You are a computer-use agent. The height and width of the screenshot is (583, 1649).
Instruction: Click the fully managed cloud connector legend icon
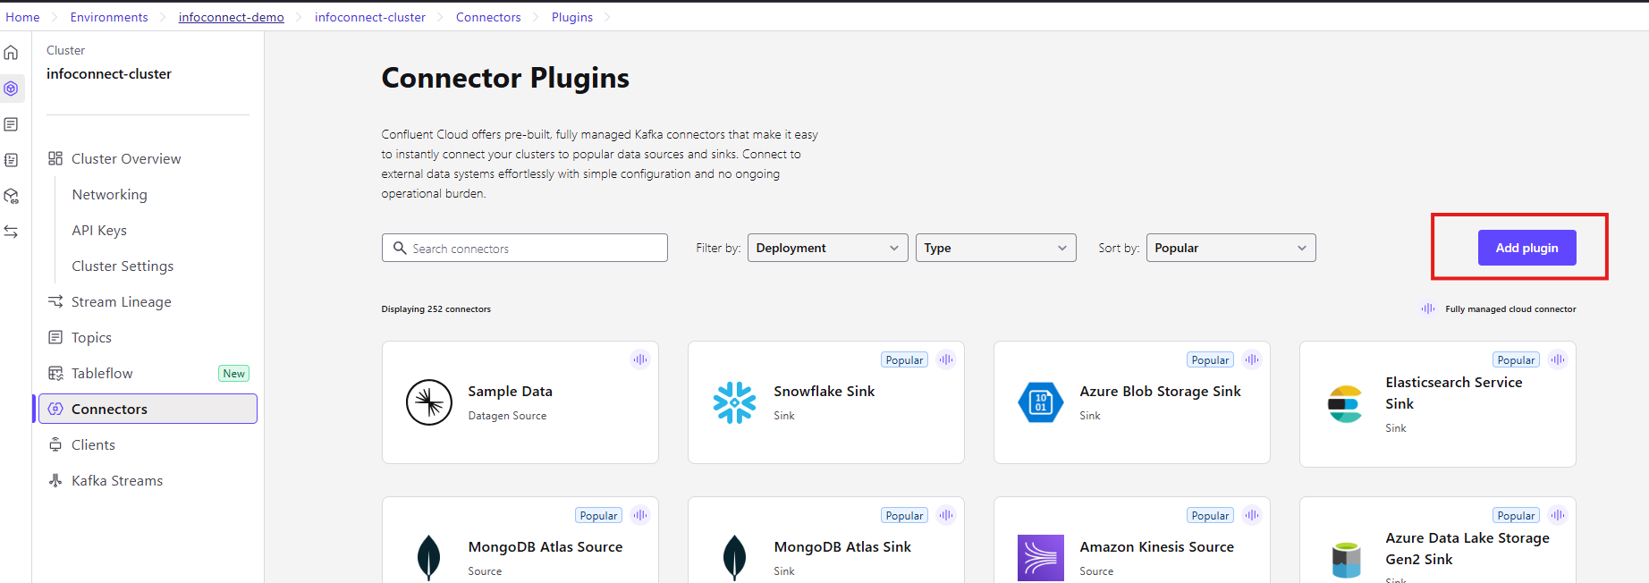coord(1428,308)
